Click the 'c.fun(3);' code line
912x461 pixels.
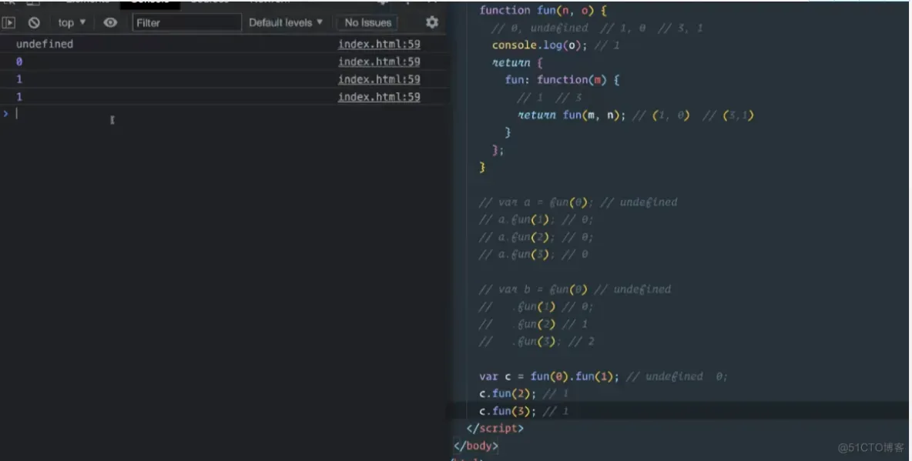coord(508,412)
